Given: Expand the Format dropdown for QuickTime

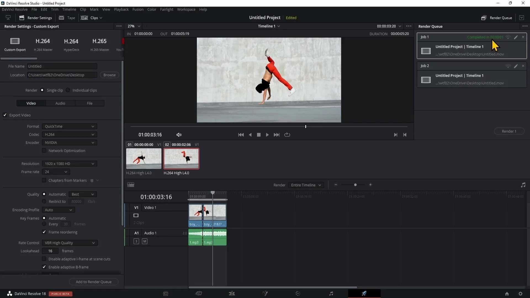Looking at the screenshot, I should click(x=92, y=126).
